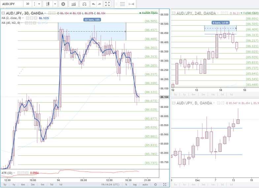This screenshot has height=188, width=259.
Task: Open chart properties gear in top toolbar
Action: point(63,4)
